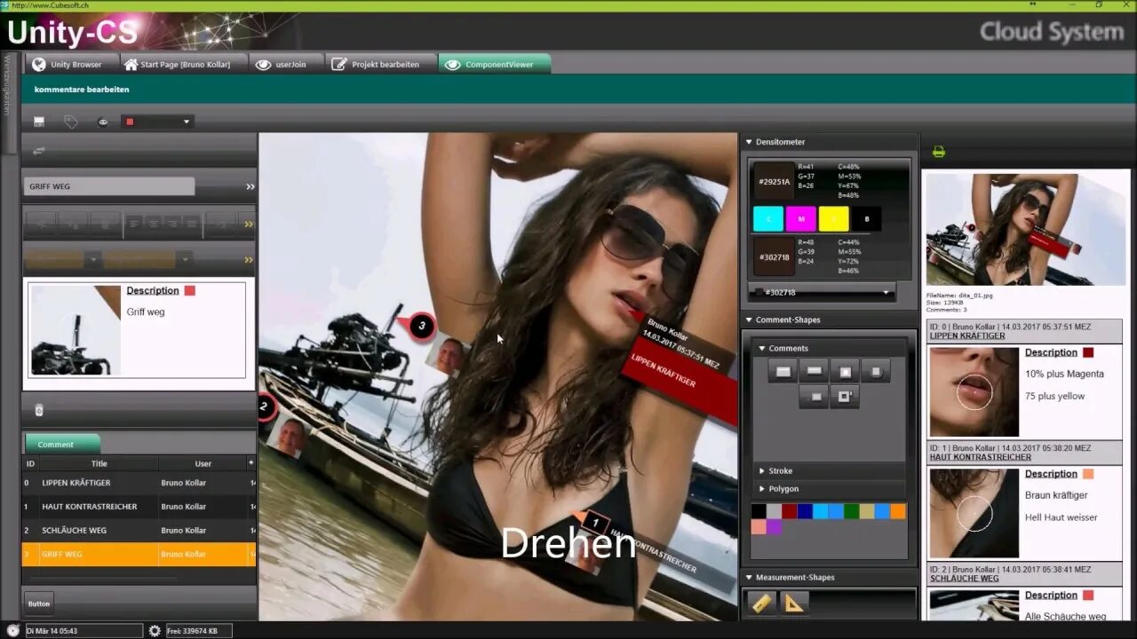Image resolution: width=1137 pixels, height=639 pixels.
Task: Collapse the Measurement-Shapes panel
Action: [x=749, y=578]
